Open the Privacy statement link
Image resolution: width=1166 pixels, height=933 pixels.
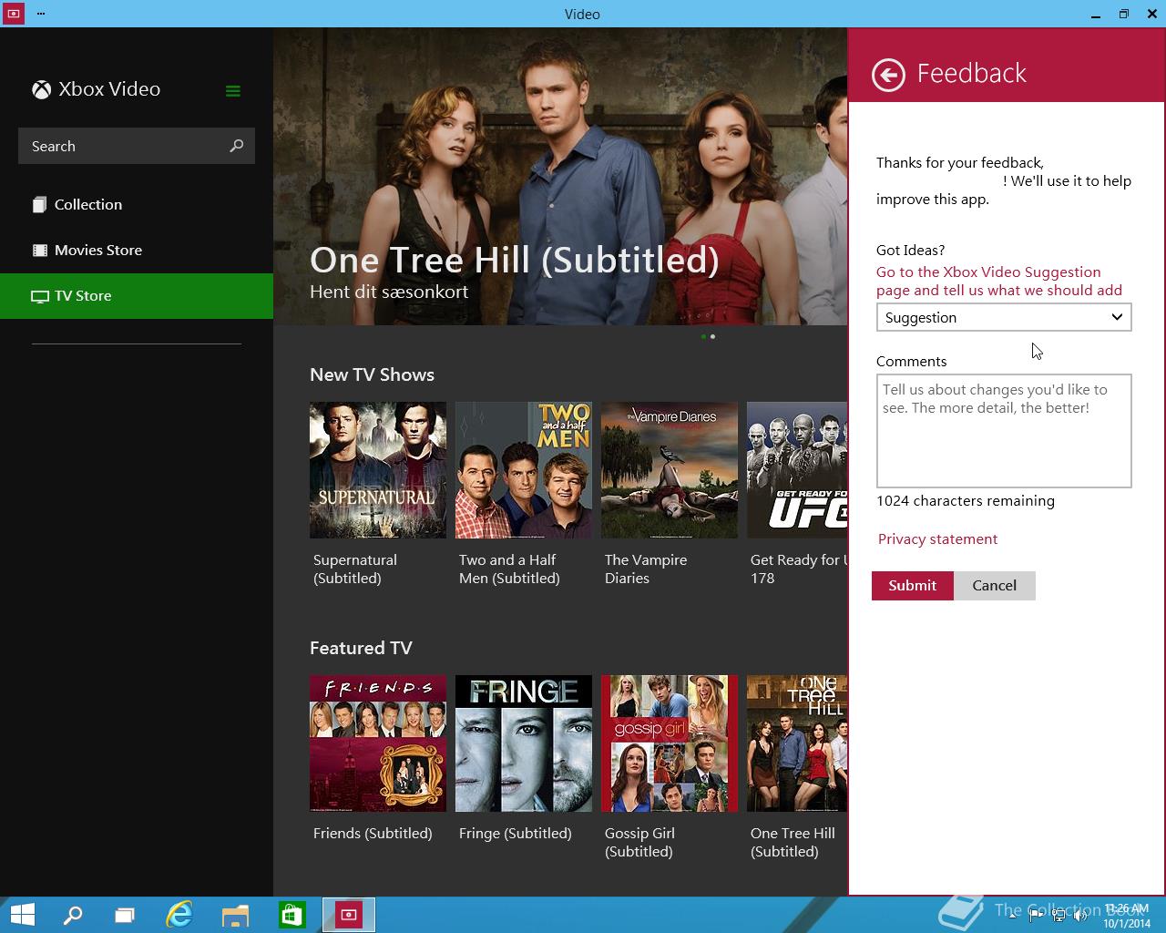point(937,539)
